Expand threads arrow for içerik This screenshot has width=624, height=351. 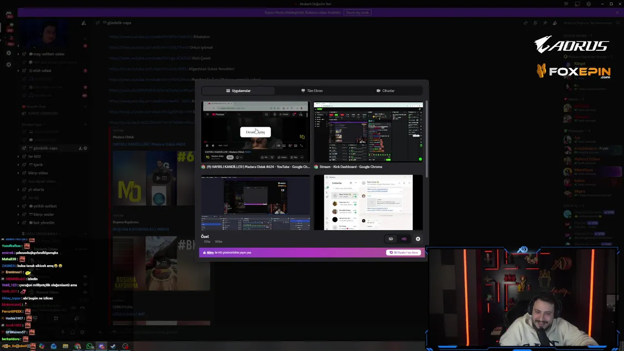18,165
